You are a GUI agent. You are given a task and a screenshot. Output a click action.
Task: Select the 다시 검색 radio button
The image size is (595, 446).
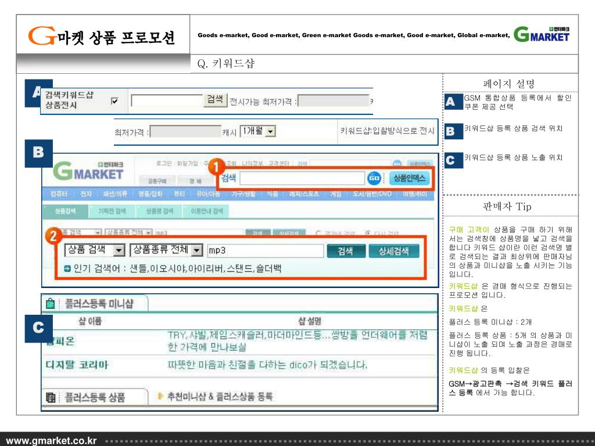(x=367, y=232)
